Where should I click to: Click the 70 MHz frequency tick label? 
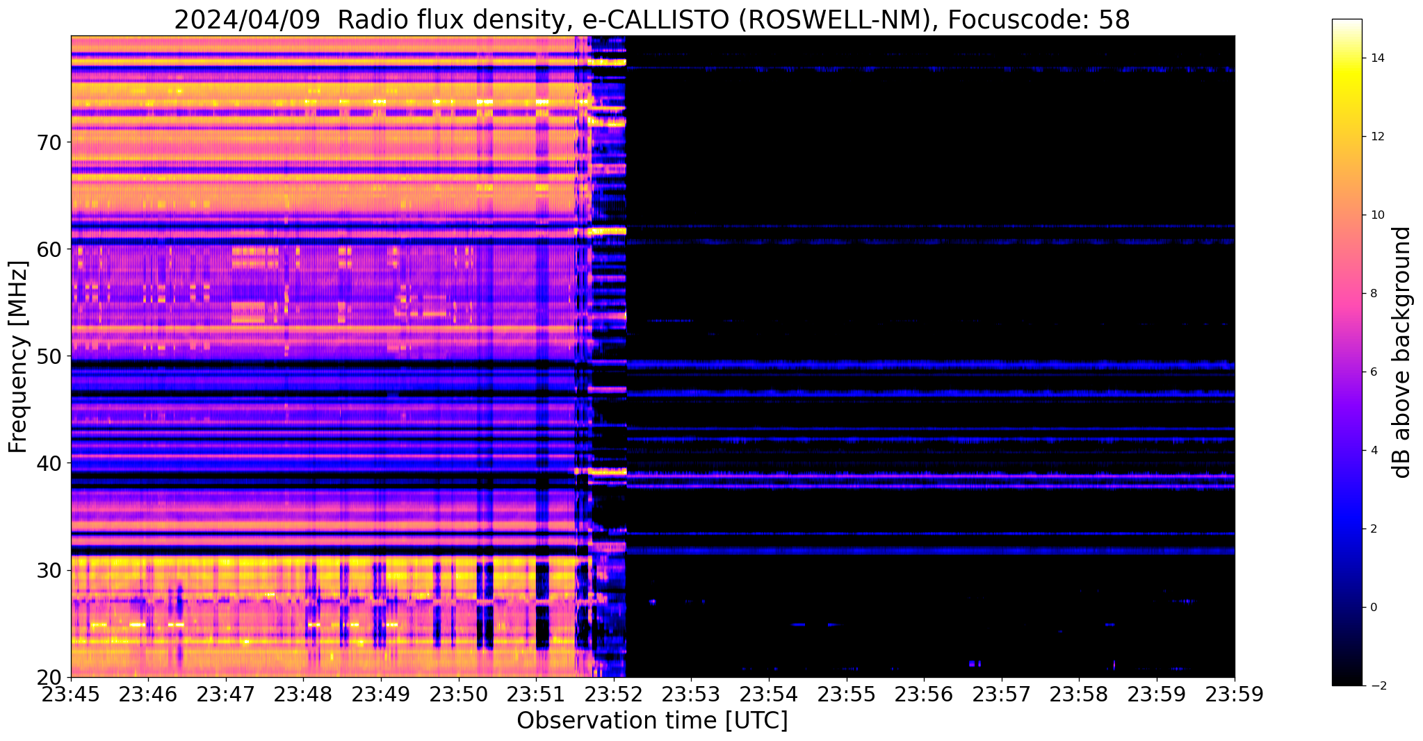pos(49,142)
